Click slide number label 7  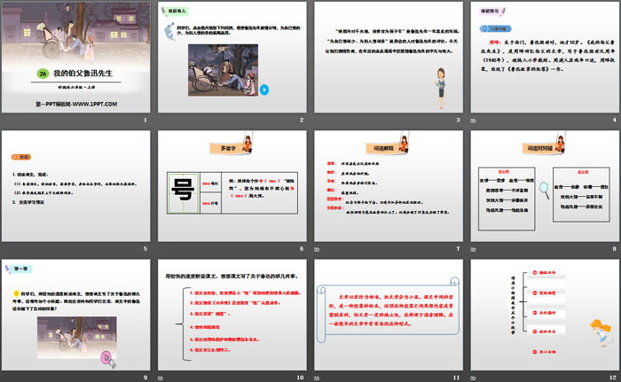tap(459, 248)
